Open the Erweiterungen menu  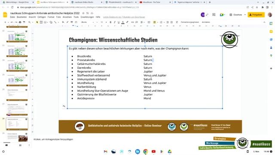click(x=87, y=17)
